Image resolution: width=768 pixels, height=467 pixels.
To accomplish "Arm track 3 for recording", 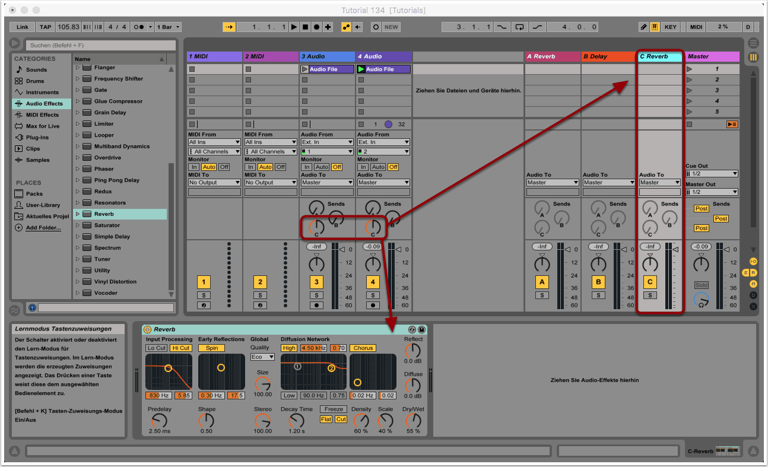I will coord(316,305).
